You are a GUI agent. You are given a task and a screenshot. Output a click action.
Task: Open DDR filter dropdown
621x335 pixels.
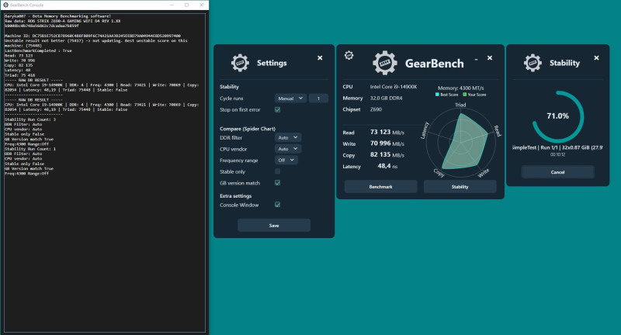(x=287, y=137)
